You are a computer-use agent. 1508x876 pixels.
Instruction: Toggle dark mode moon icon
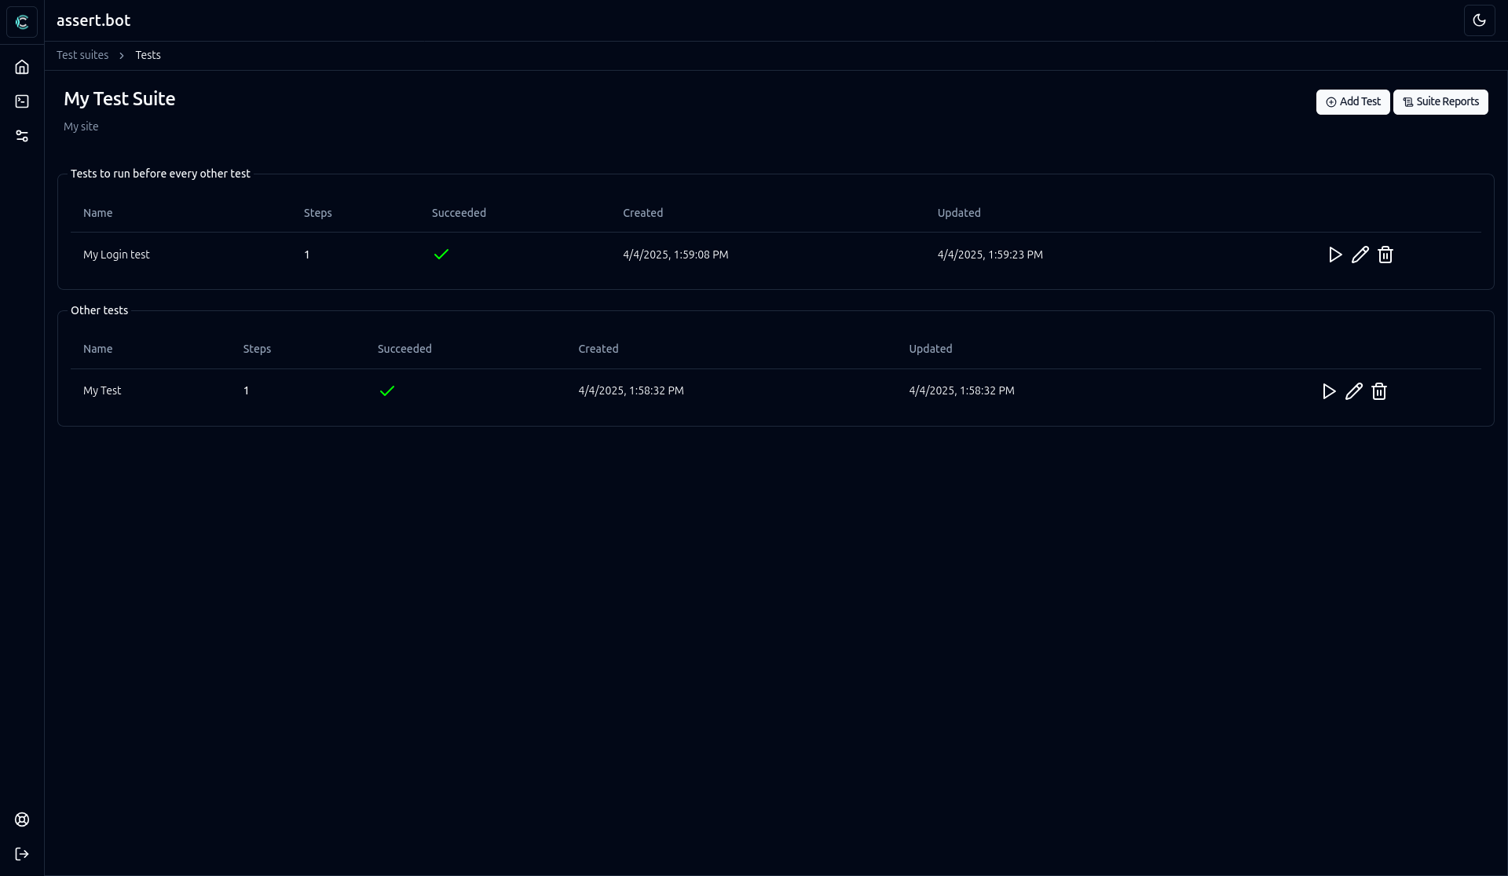pyautogui.click(x=1479, y=20)
